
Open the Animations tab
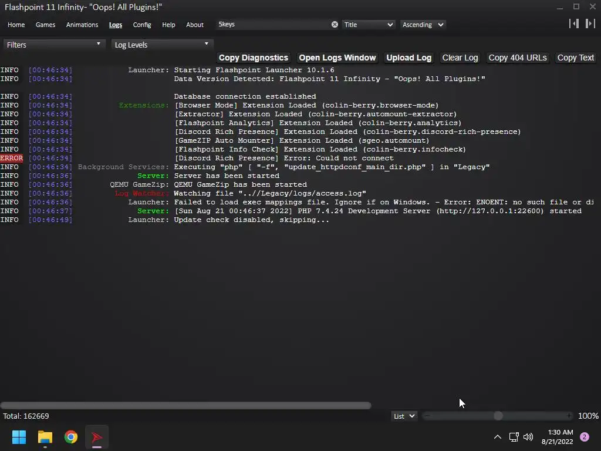tap(82, 25)
